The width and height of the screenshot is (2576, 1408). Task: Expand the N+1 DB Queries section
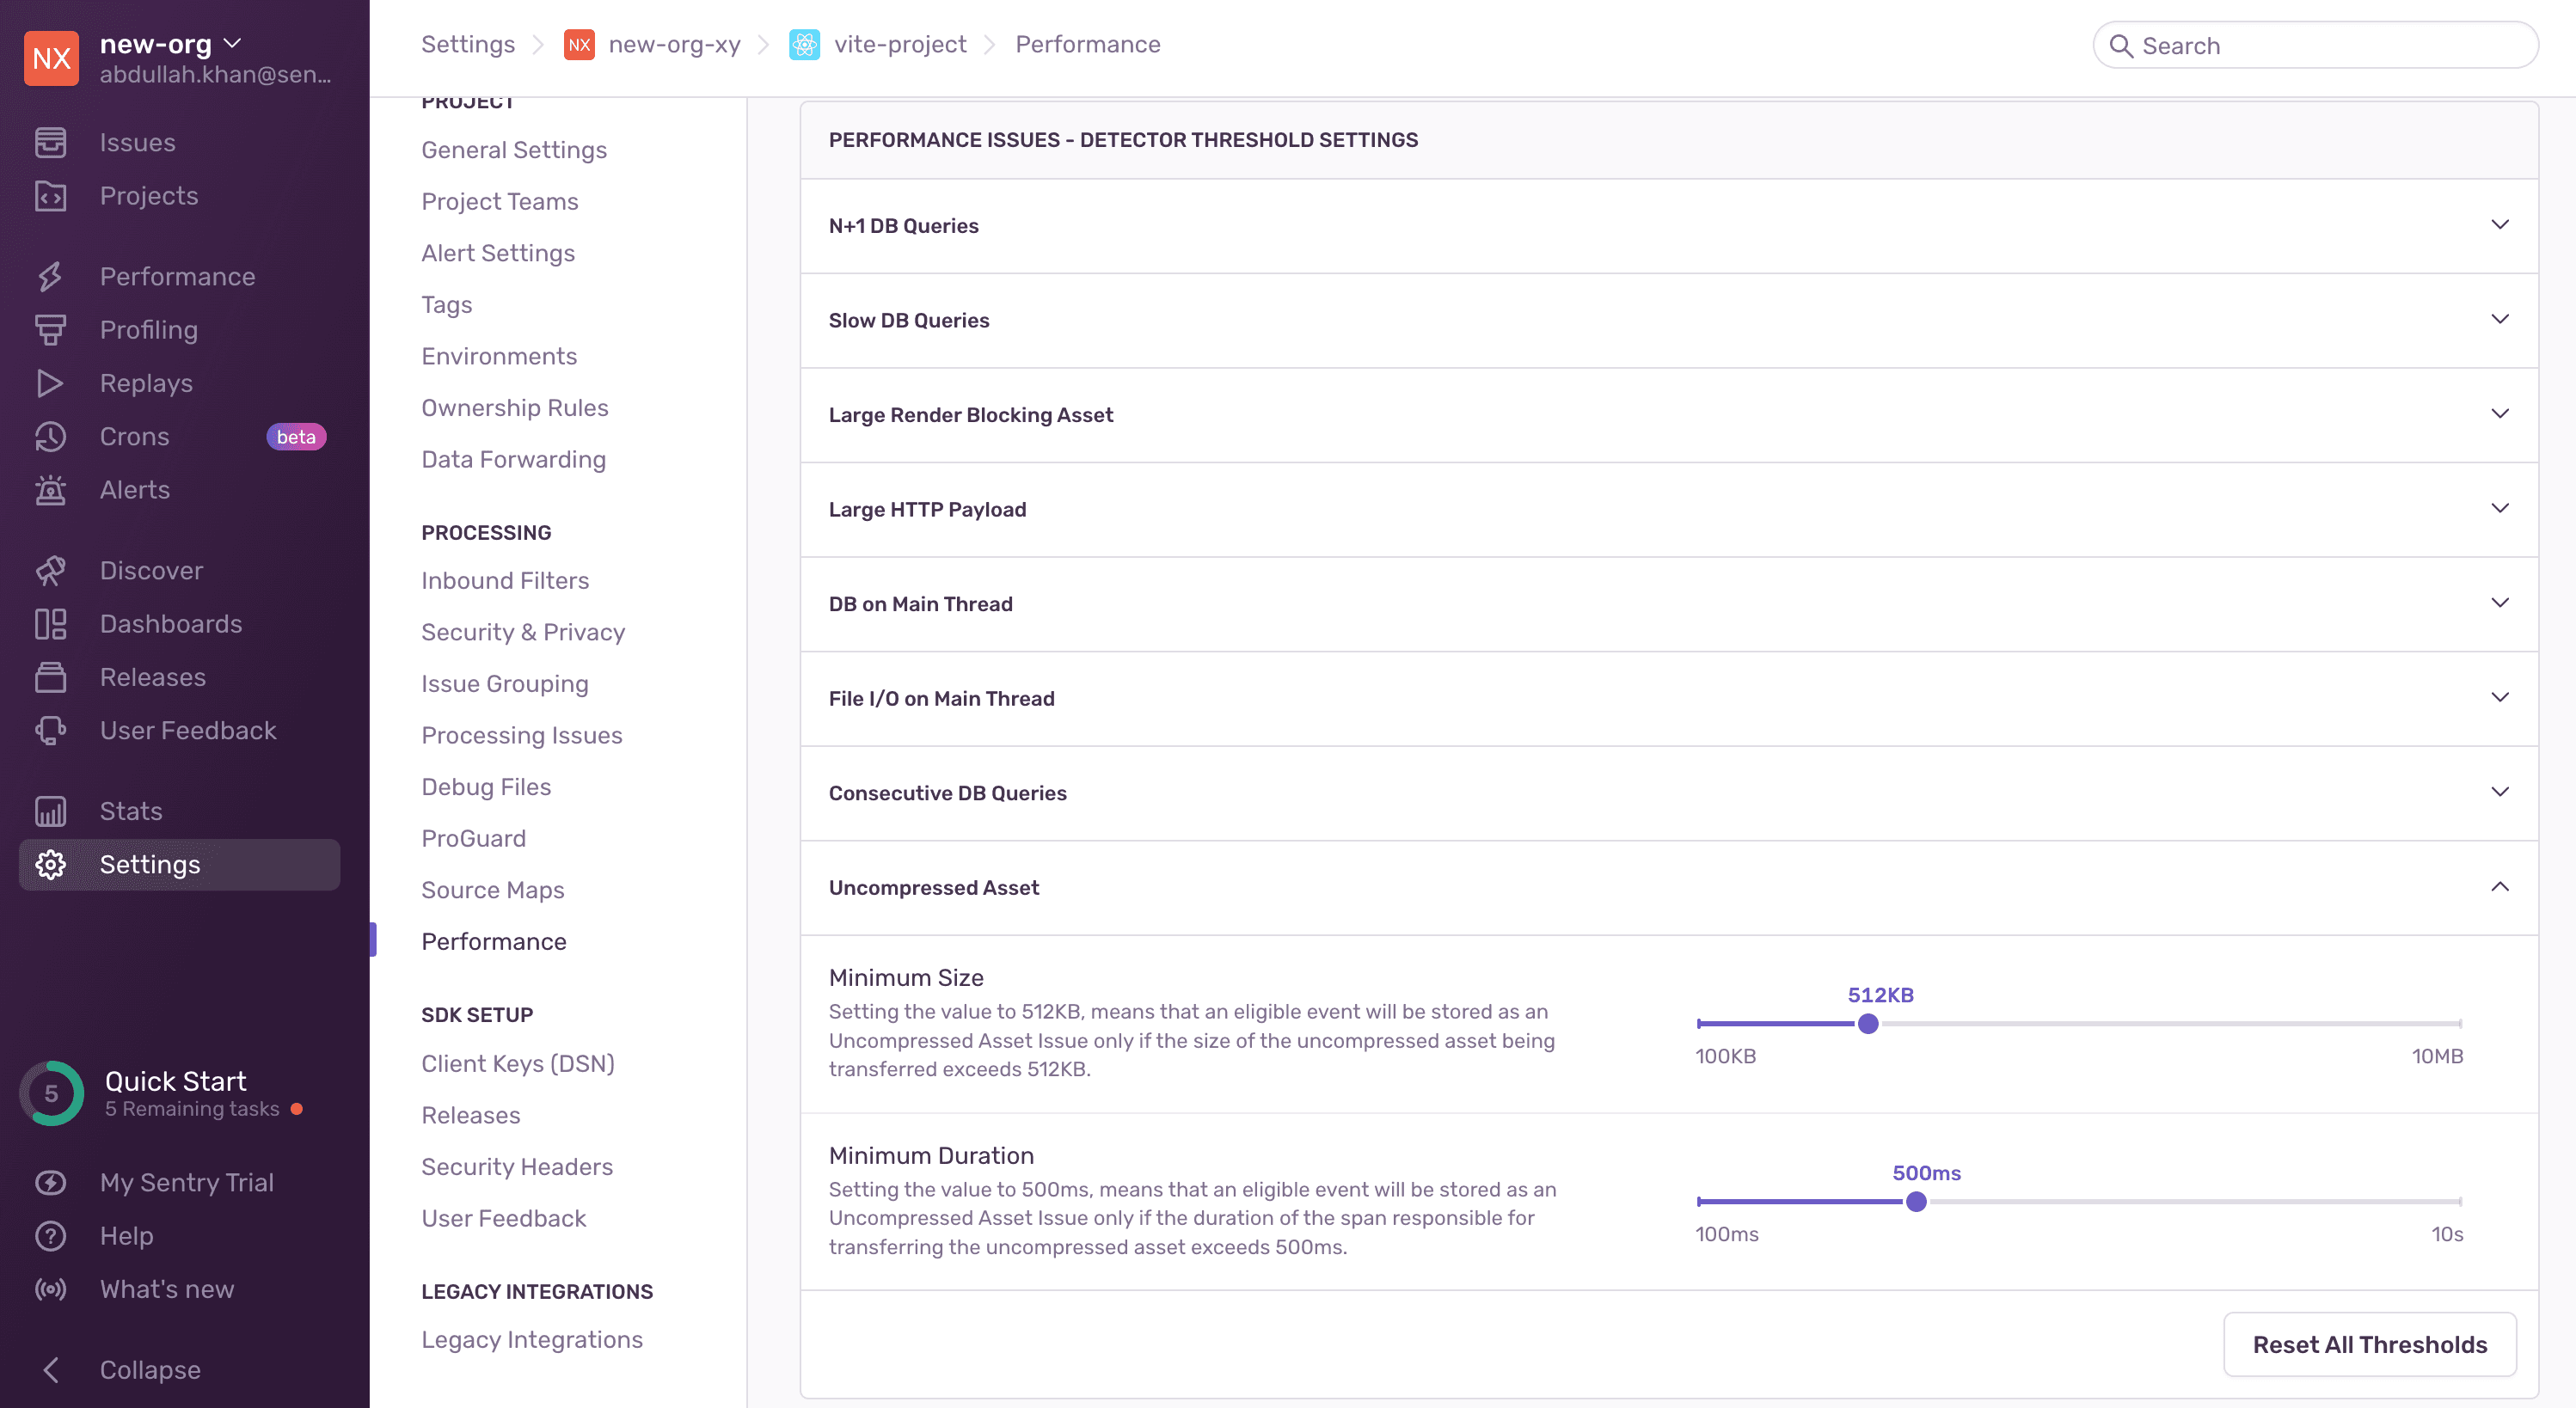coord(2501,226)
